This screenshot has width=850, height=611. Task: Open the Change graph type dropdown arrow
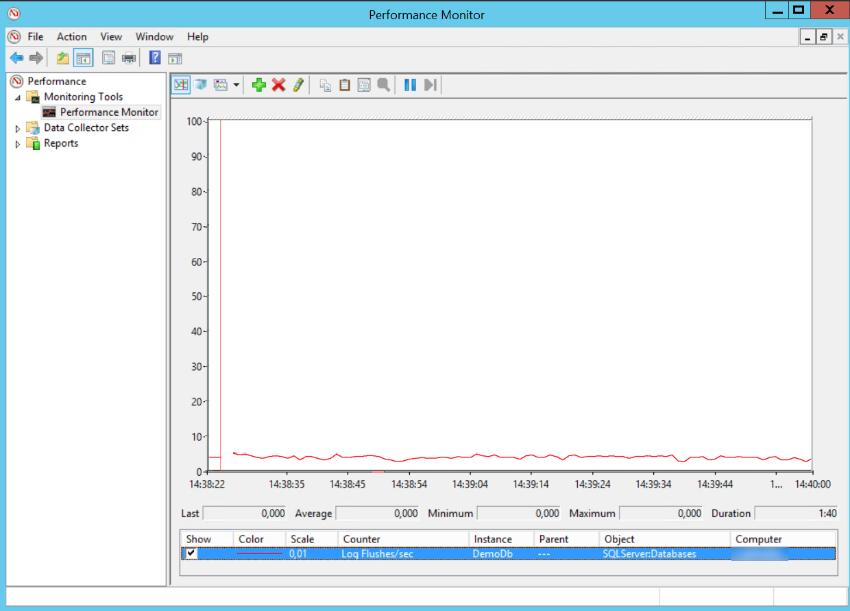coord(236,85)
